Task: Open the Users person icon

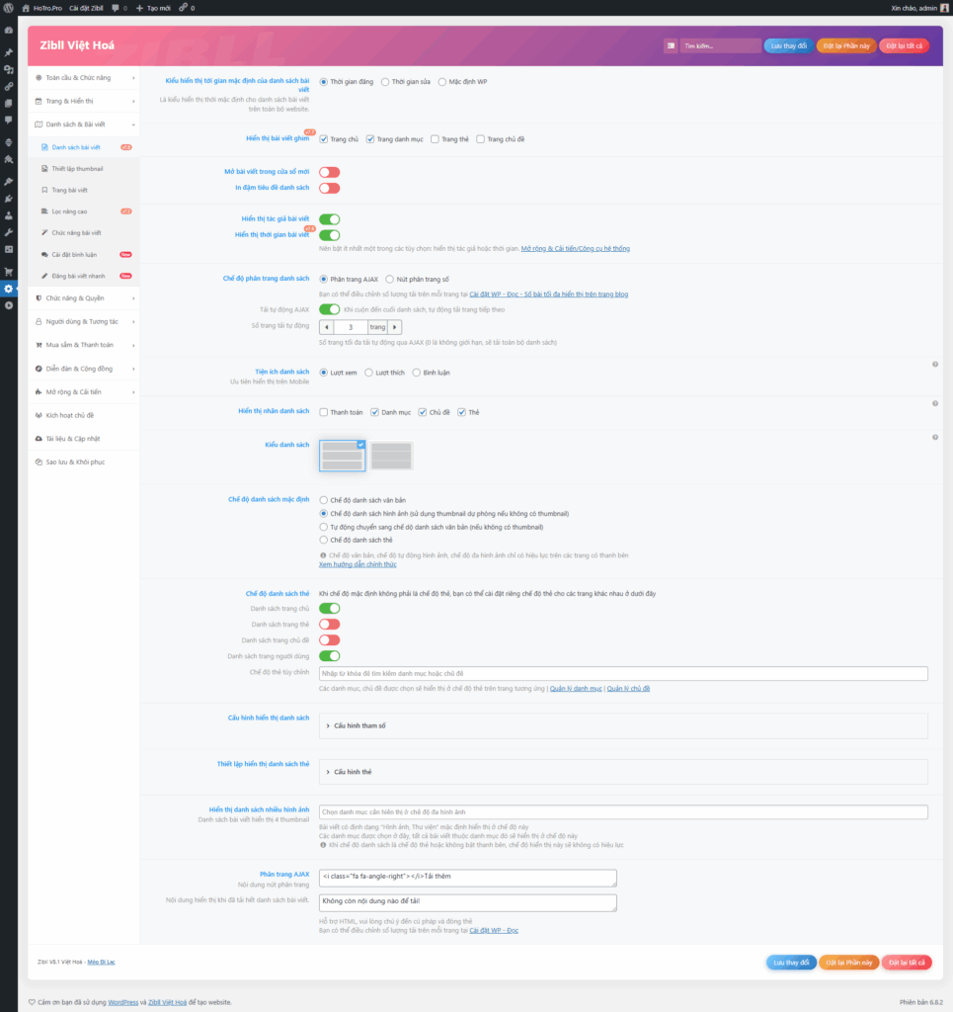Action: 8,215
